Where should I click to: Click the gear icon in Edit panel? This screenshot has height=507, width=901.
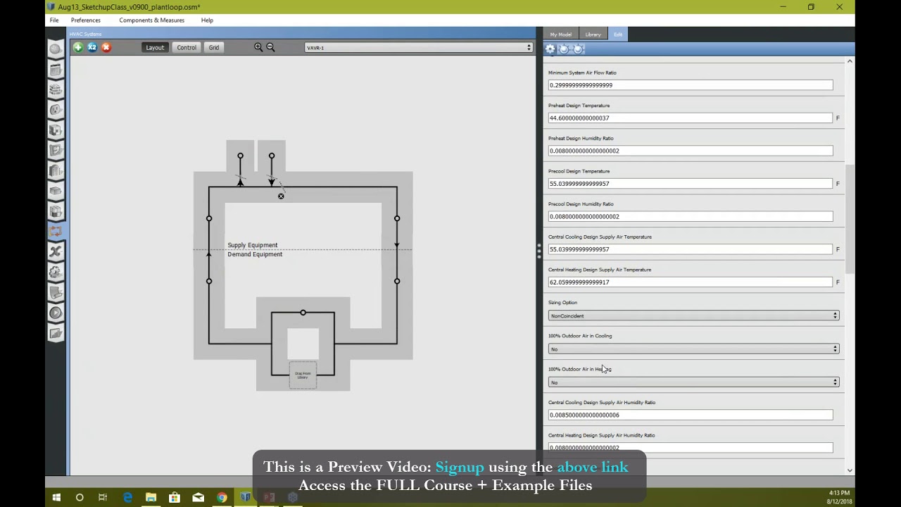pos(550,49)
